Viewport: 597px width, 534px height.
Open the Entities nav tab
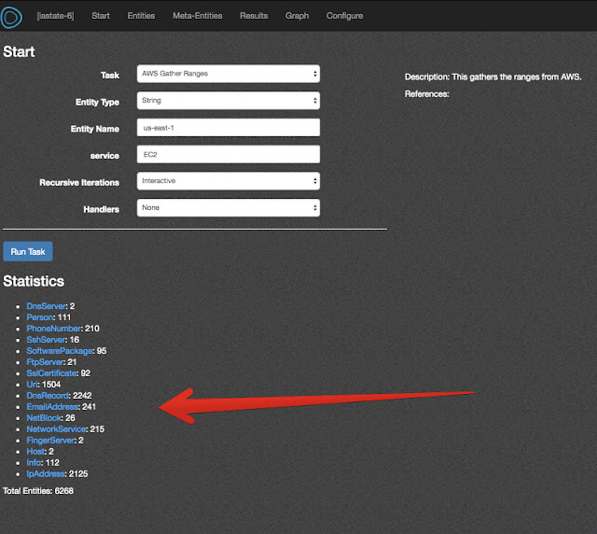(141, 16)
